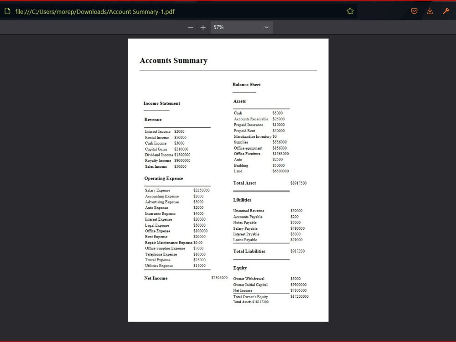The image size is (456, 342).
Task: Bookmark this page with the star icon
Action: coord(350,11)
